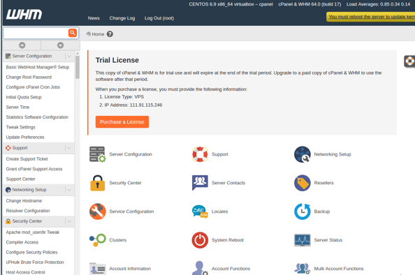Open the Backup clock icon
415x275 pixels.
coord(303,211)
